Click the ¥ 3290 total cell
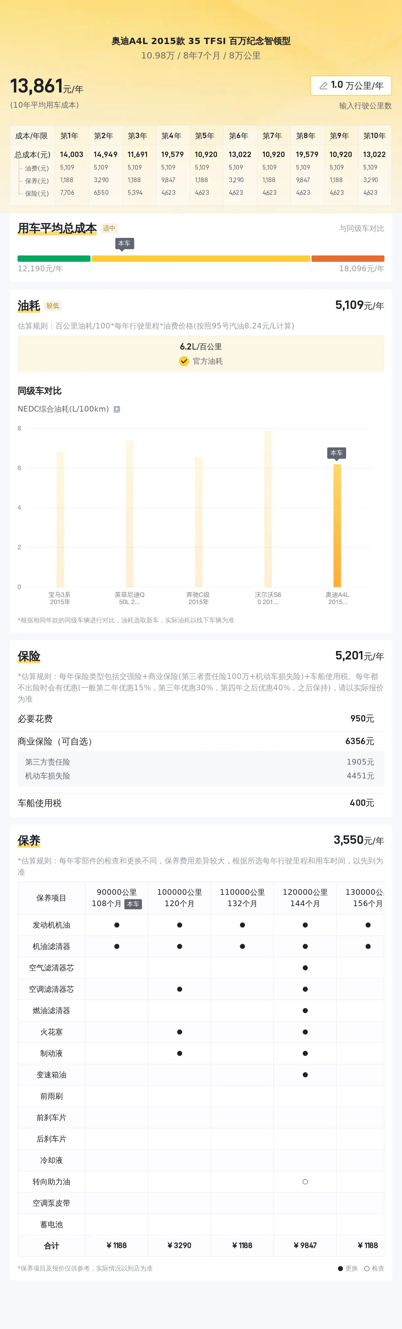Screen dimensions: 402x1329 point(180,1245)
